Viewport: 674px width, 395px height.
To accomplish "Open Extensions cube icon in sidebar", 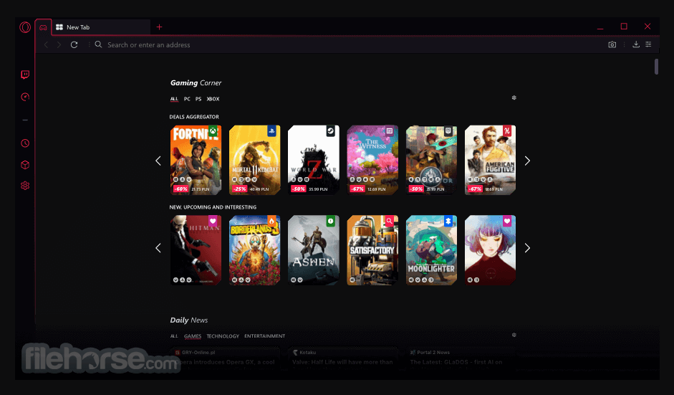I will tap(25, 165).
